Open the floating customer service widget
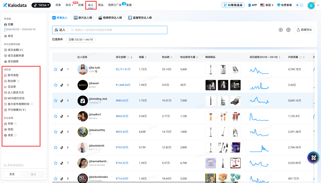 tap(313, 157)
